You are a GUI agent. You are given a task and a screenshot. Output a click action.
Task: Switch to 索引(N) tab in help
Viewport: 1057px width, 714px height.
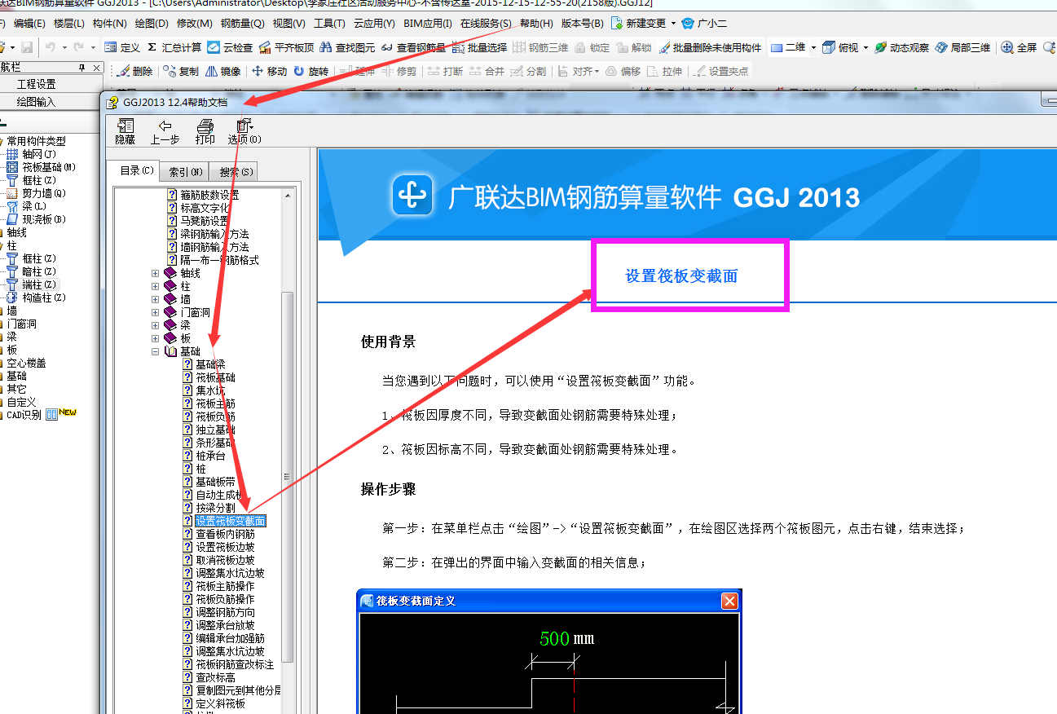coord(185,172)
